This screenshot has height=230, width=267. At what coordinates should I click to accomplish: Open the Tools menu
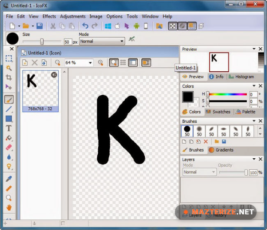click(x=132, y=17)
